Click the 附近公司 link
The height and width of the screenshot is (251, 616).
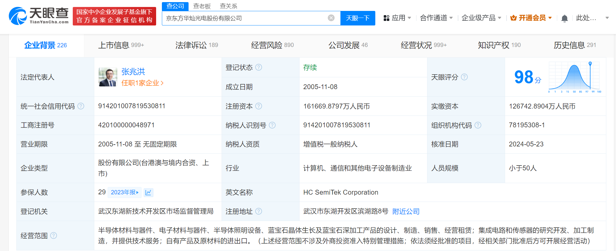pos(406,212)
